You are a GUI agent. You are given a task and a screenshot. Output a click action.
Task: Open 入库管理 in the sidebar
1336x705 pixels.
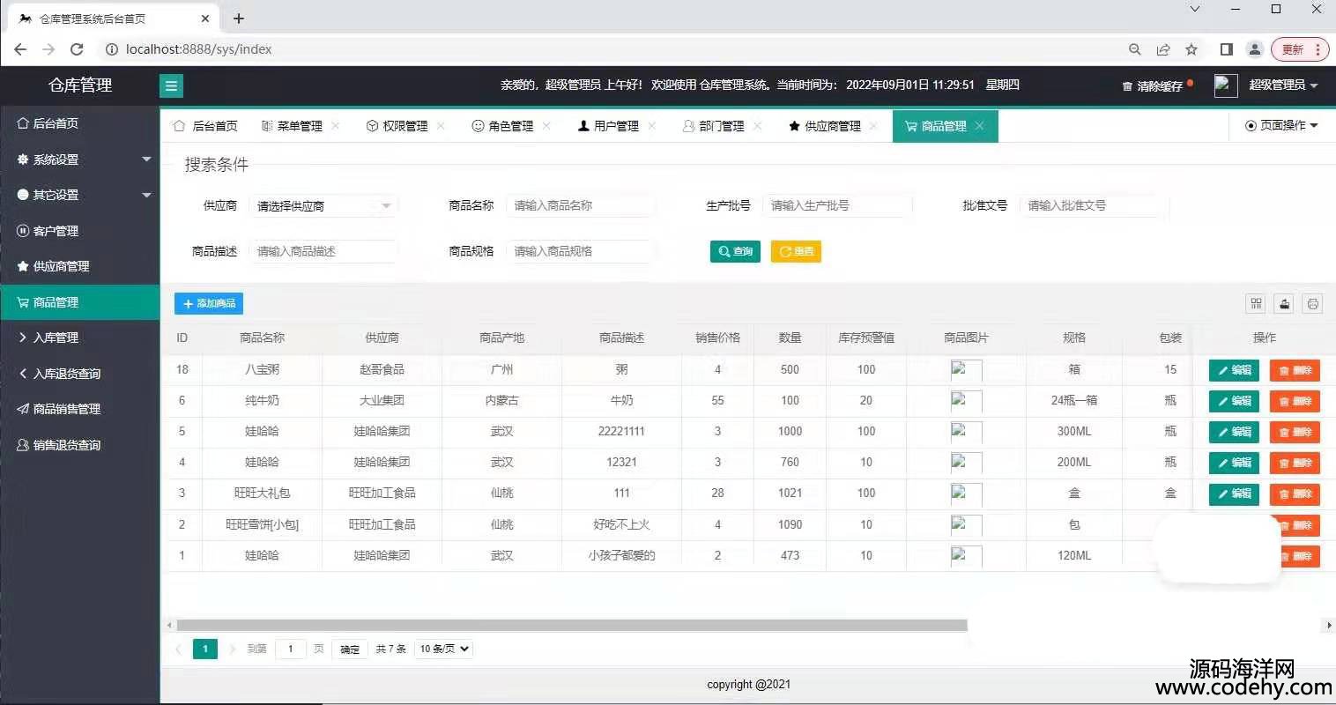[80, 338]
